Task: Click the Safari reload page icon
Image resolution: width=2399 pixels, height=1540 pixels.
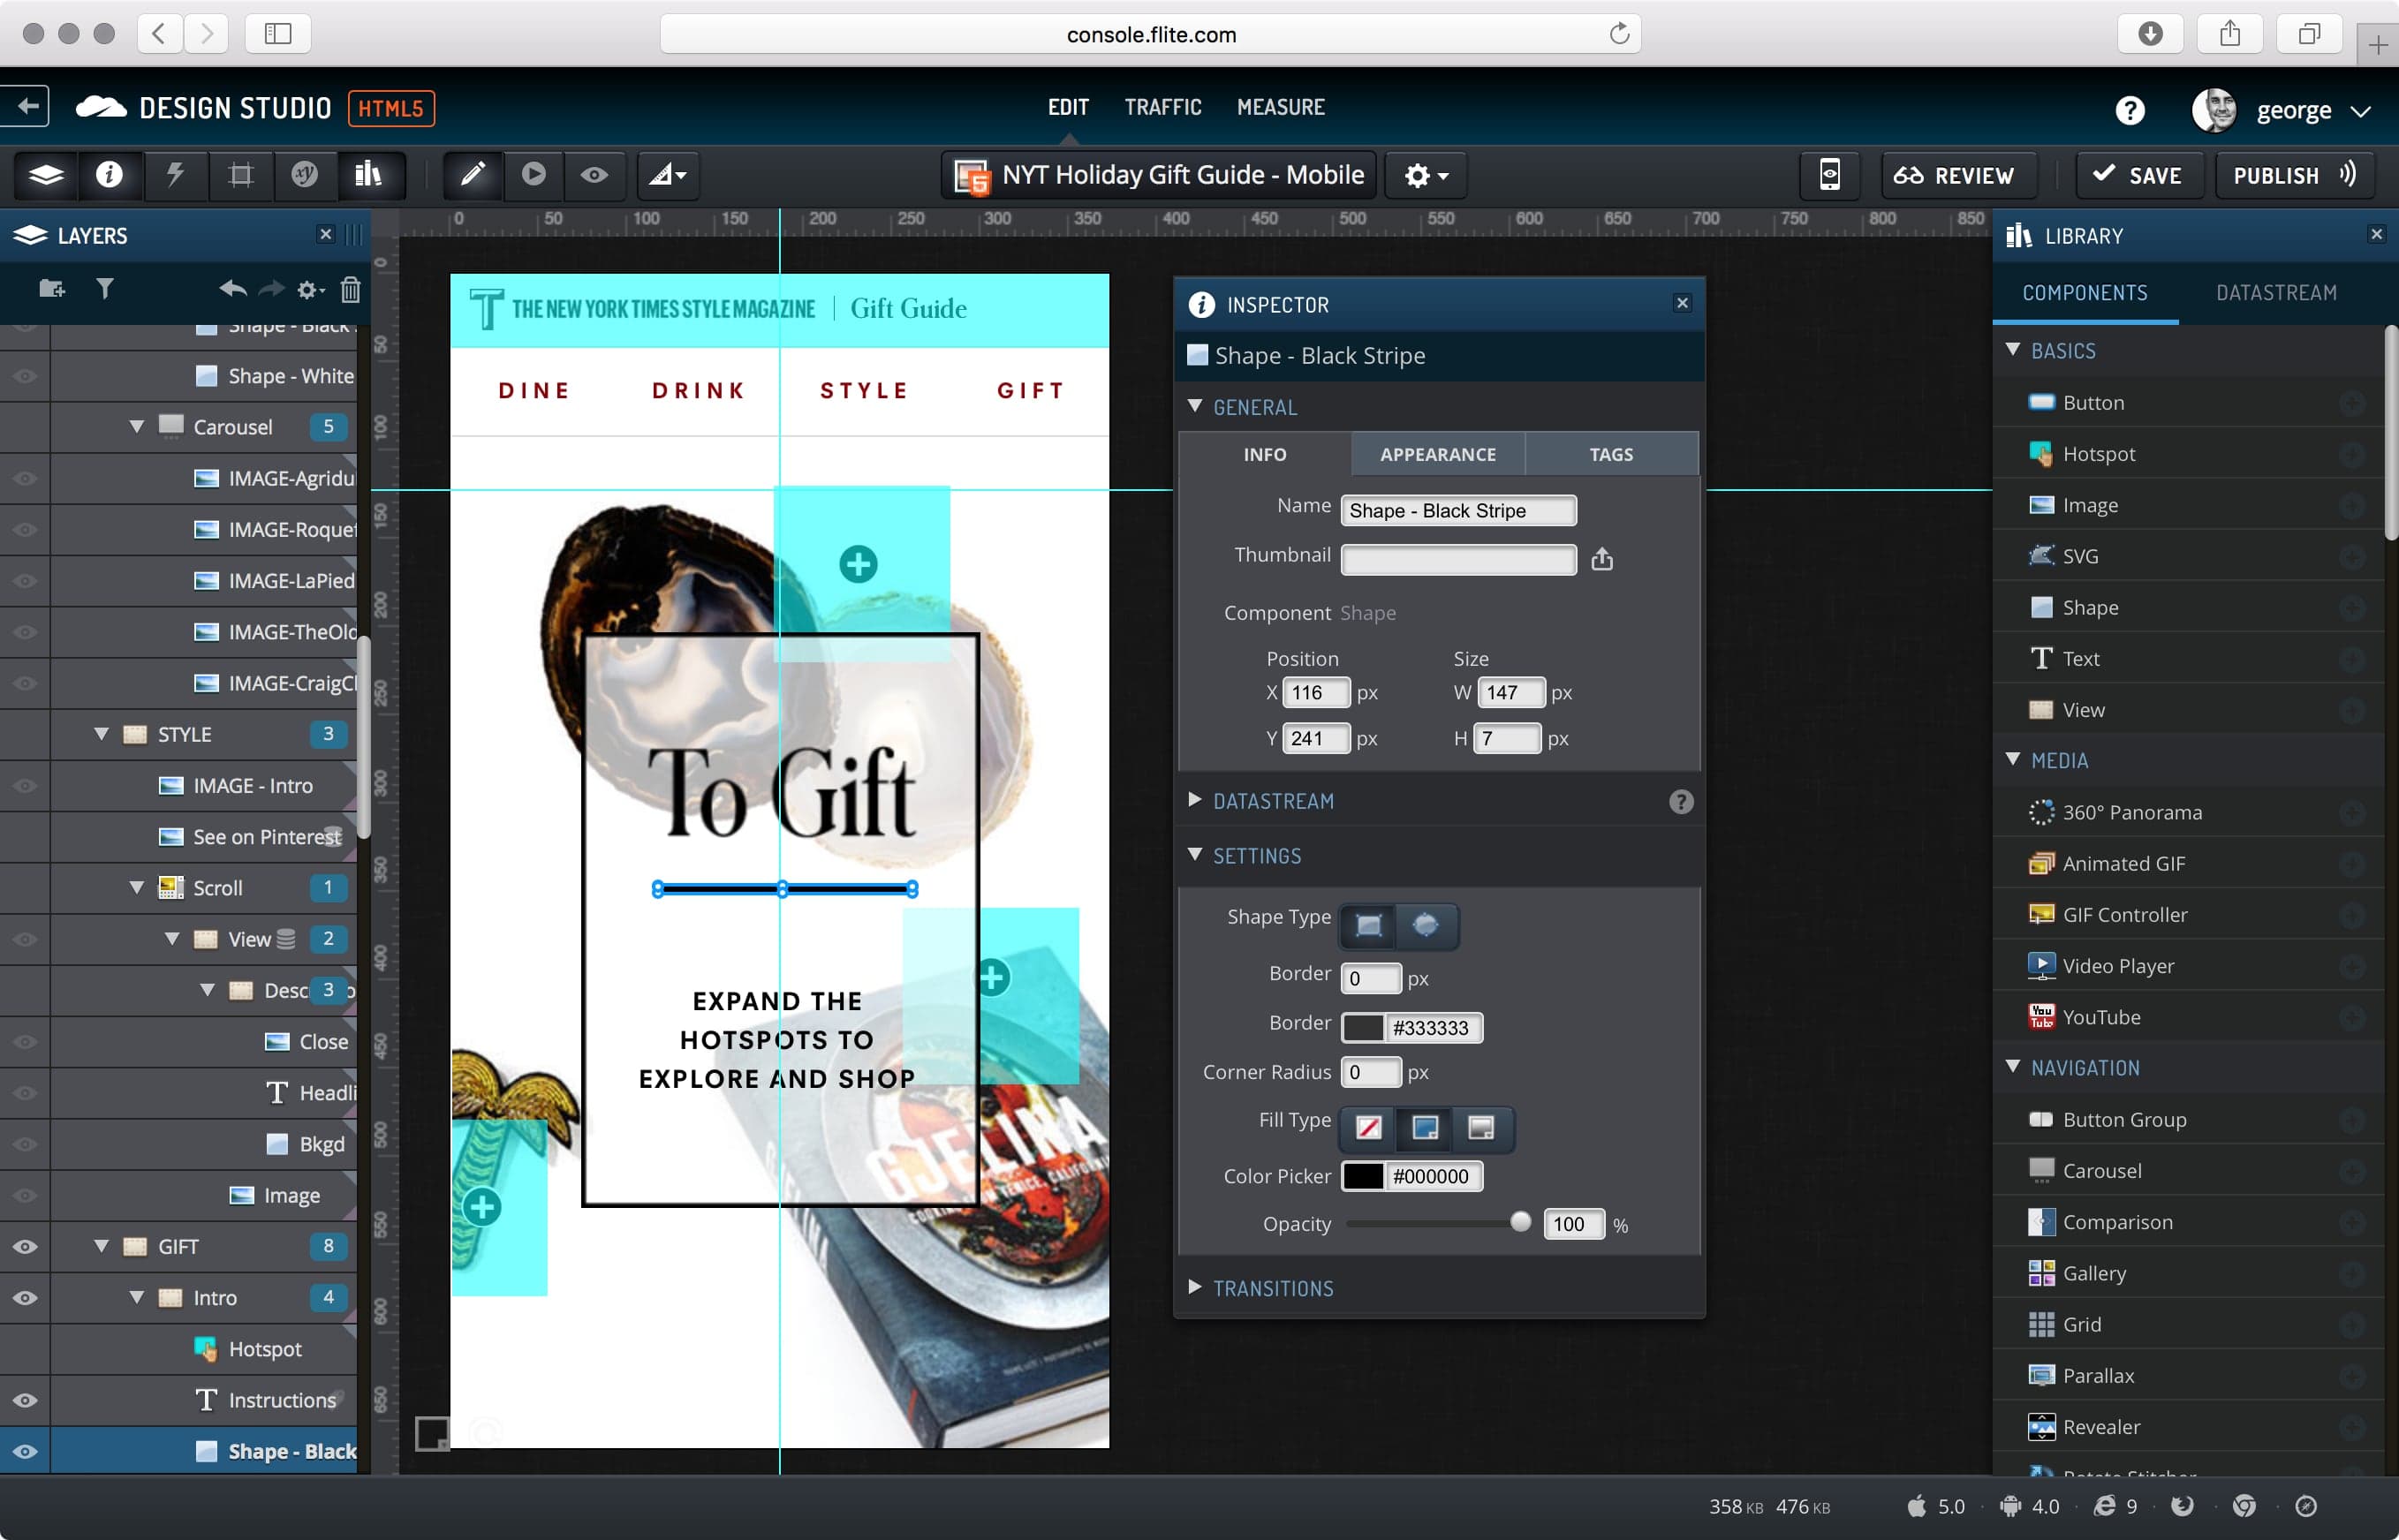Action: pyautogui.click(x=1618, y=34)
